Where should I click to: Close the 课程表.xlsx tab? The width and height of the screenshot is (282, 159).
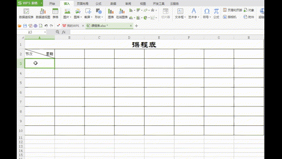coord(131,26)
